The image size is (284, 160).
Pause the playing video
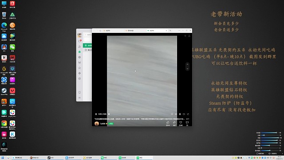point(96,114)
